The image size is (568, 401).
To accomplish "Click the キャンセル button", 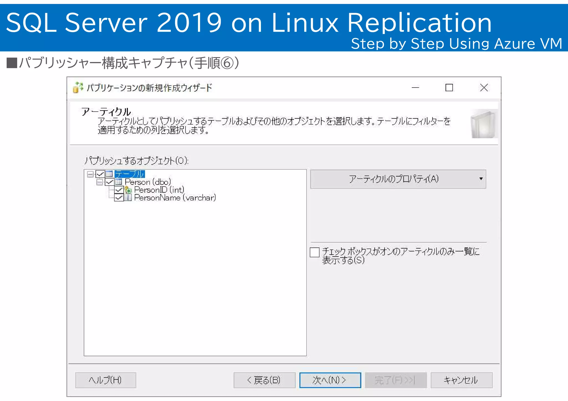I will 461,380.
